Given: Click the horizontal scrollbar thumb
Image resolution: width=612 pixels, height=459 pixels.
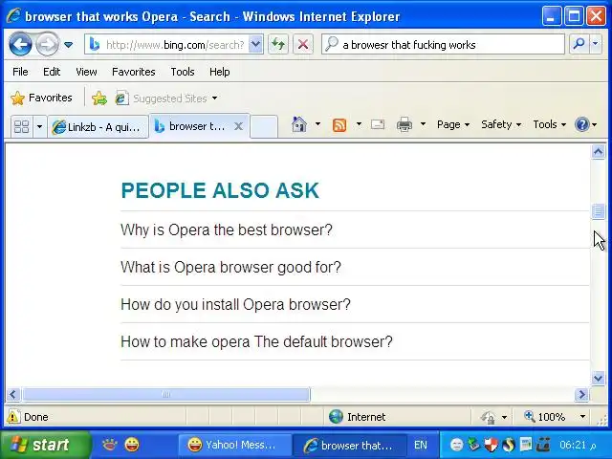Looking at the screenshot, I should 166,395.
